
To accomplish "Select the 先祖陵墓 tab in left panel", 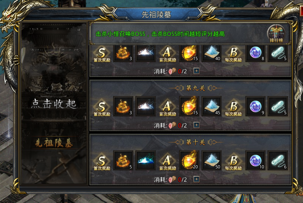I will point(54,143).
